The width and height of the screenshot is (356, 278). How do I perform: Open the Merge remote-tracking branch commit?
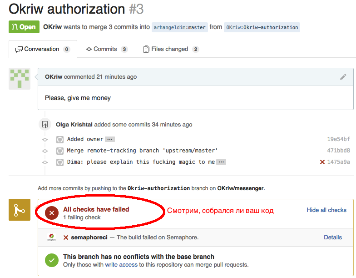(142, 150)
